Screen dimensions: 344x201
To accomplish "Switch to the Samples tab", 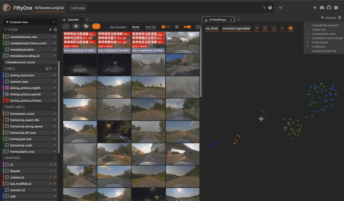I will (71, 20).
